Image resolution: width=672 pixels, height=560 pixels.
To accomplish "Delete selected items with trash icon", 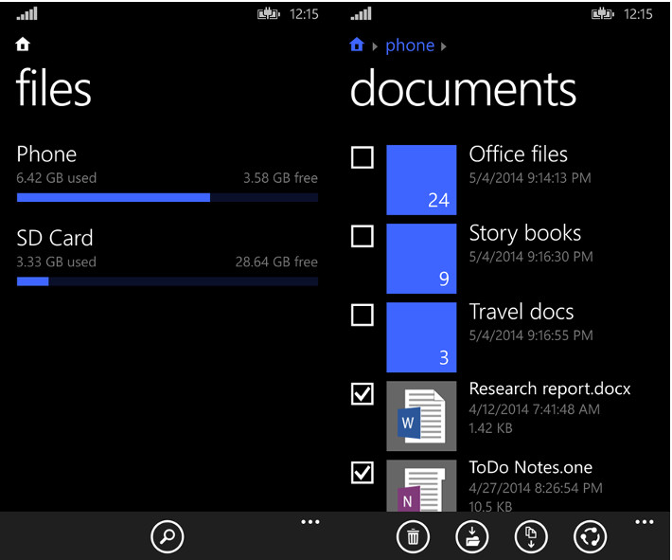I will pyautogui.click(x=414, y=536).
